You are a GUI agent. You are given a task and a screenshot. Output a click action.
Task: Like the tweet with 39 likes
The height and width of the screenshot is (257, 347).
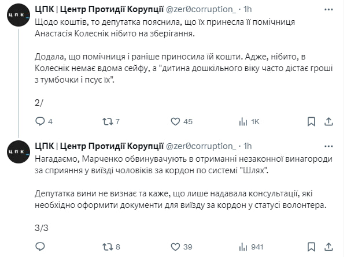176,247
